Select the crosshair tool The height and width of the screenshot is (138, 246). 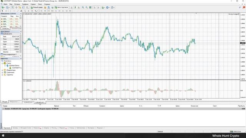tap(6, 11)
